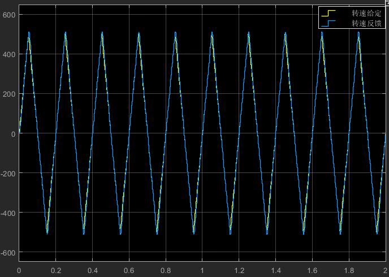
Task: Click the time-axis tick label 1.8
Action: coord(349,270)
